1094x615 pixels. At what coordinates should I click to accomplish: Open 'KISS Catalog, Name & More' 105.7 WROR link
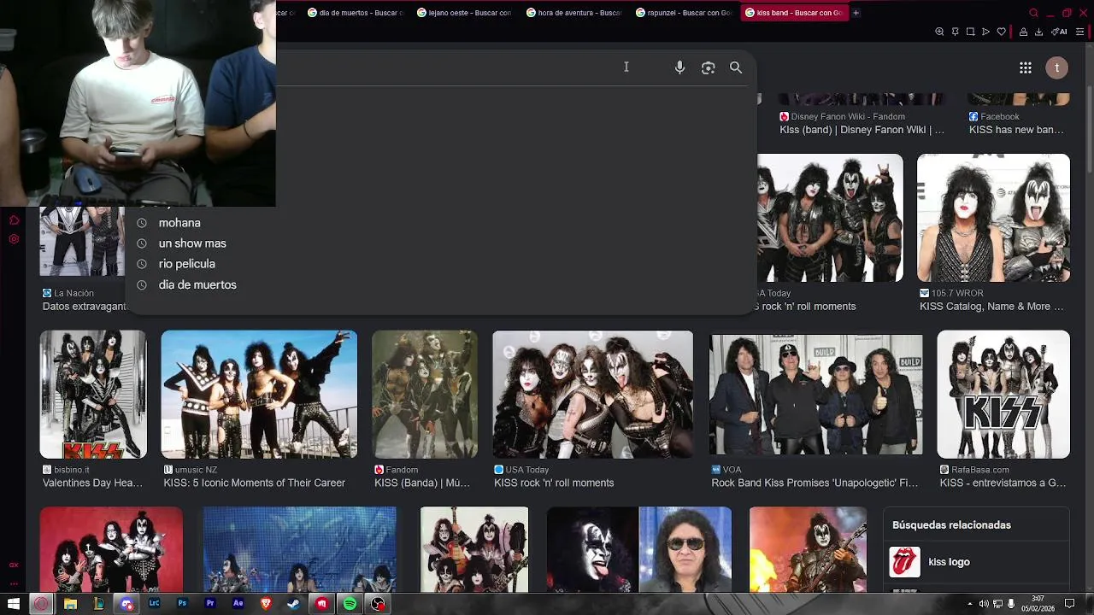(991, 306)
